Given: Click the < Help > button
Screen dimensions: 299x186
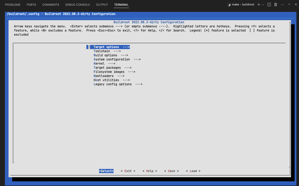Looking at the screenshot, I should pos(150,171).
